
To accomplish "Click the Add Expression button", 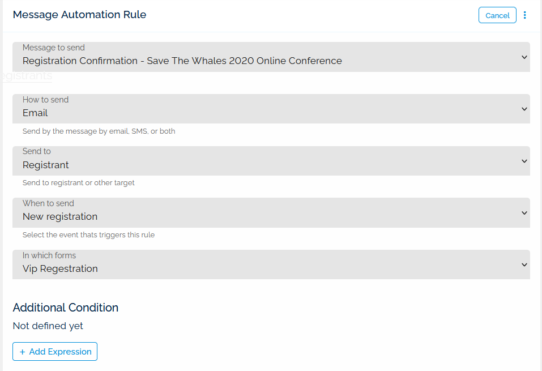I will pos(55,352).
